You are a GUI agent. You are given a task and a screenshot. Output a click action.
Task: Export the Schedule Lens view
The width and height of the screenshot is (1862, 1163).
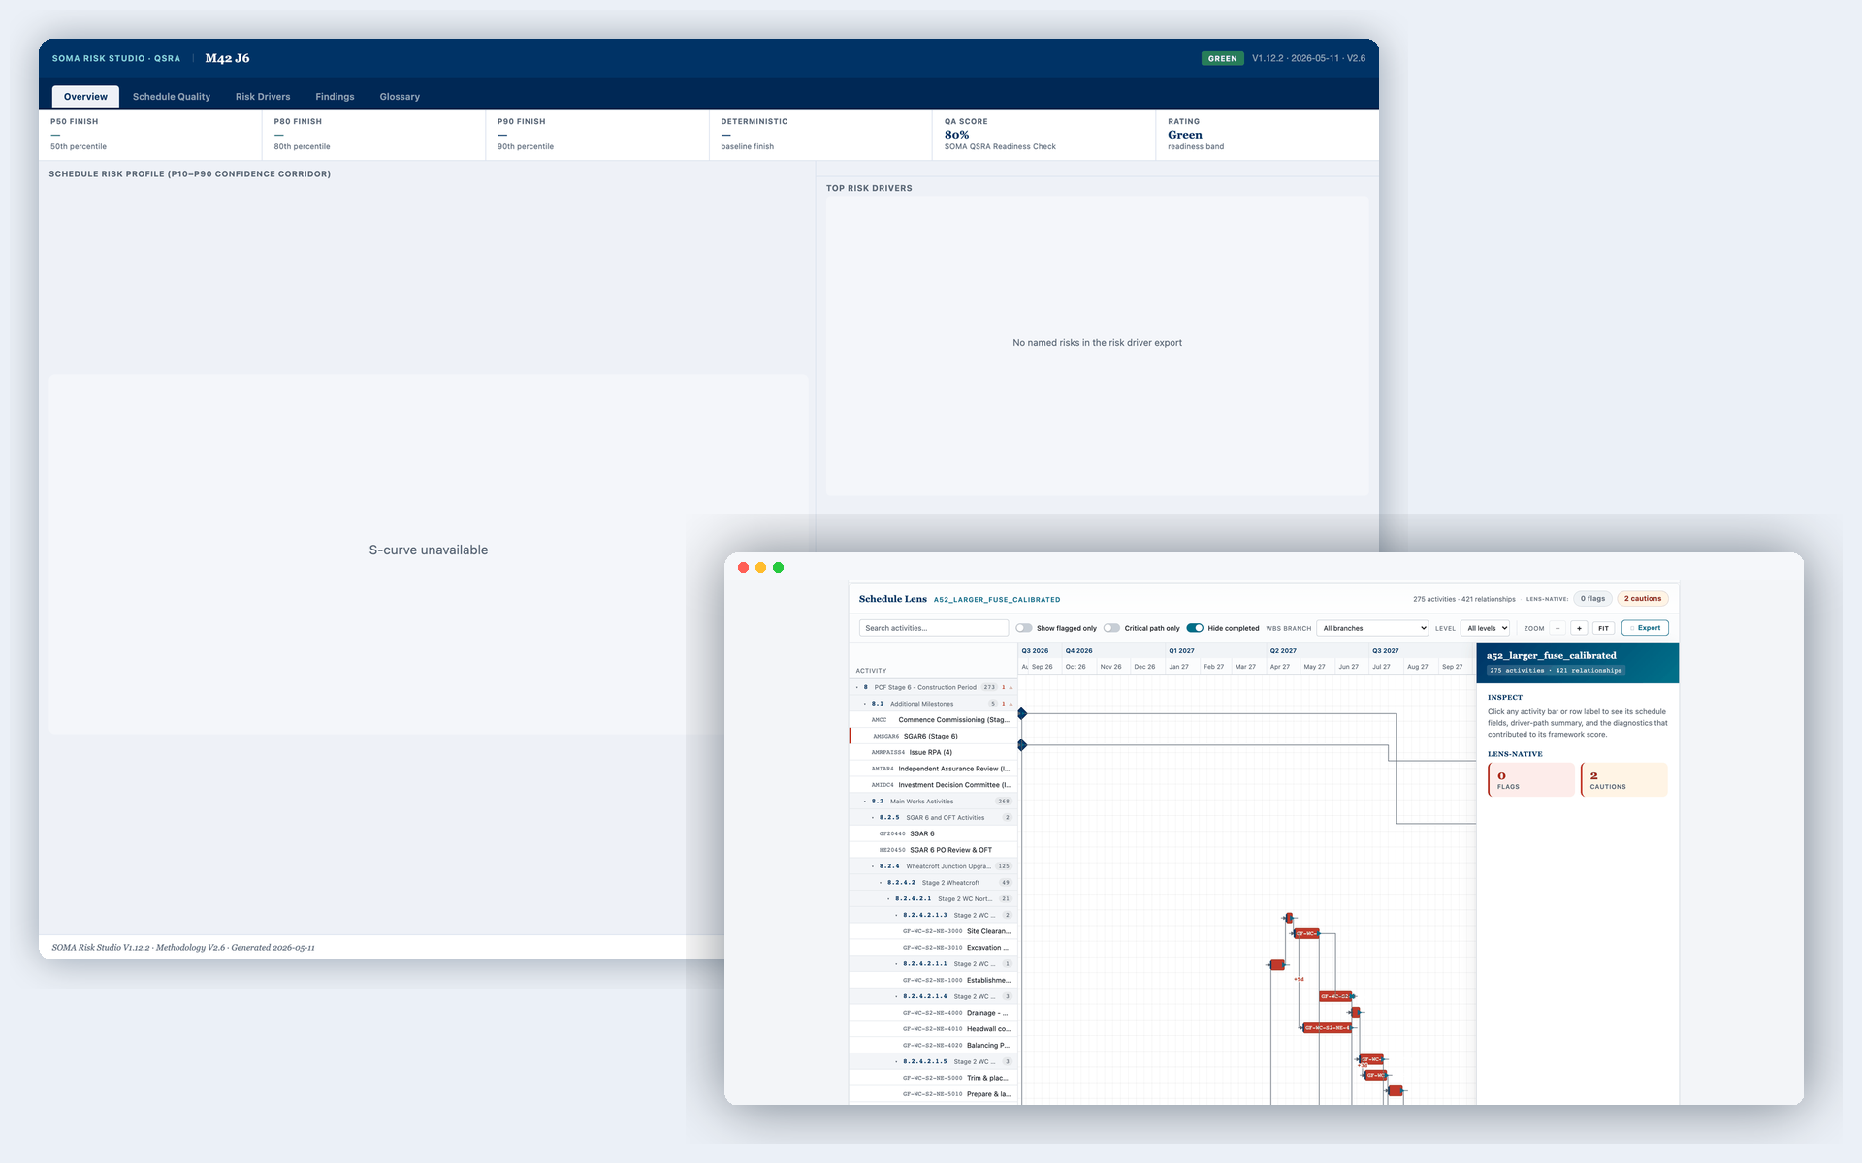pos(1646,628)
